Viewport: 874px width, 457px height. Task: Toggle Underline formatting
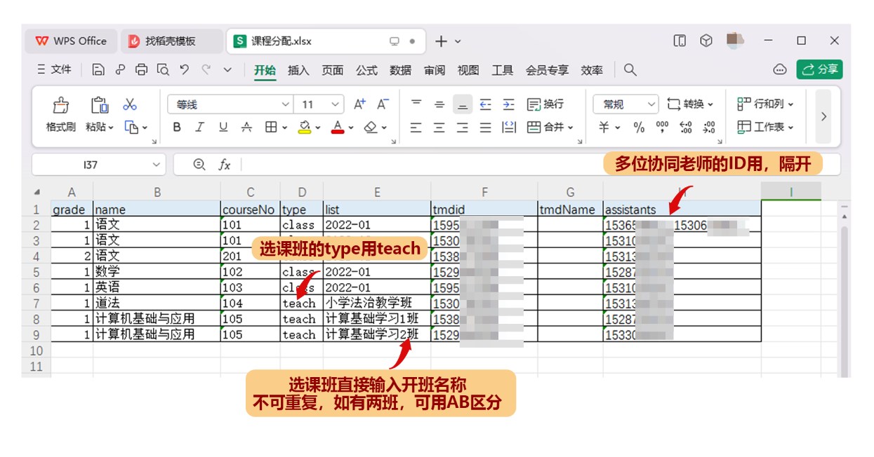[x=223, y=127]
